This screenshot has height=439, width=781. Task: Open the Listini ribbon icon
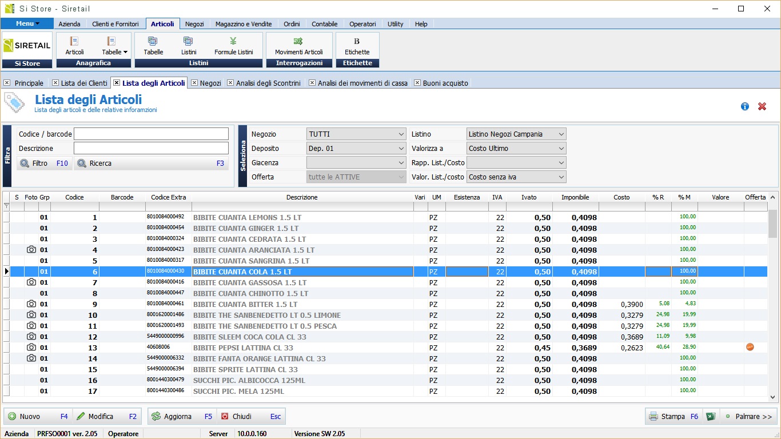point(189,46)
